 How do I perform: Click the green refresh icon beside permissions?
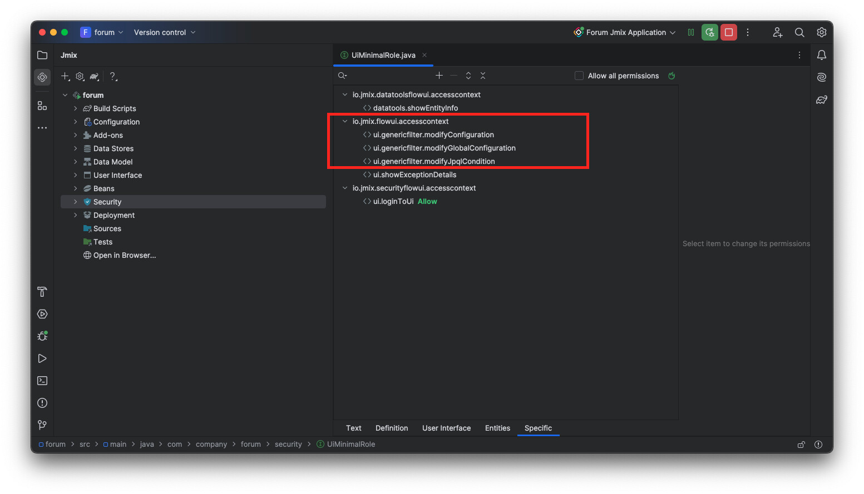[x=672, y=76]
